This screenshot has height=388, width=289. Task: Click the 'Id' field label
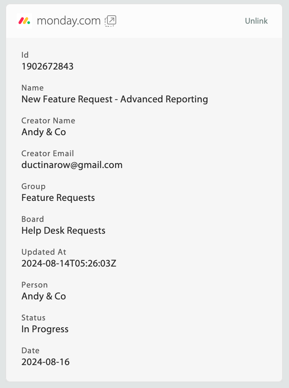pyautogui.click(x=25, y=55)
